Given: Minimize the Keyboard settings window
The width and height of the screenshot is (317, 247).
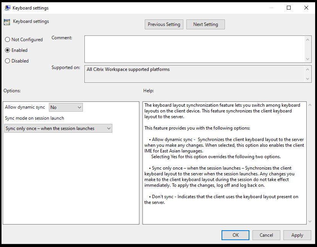Looking at the screenshot, I should pos(271,8).
